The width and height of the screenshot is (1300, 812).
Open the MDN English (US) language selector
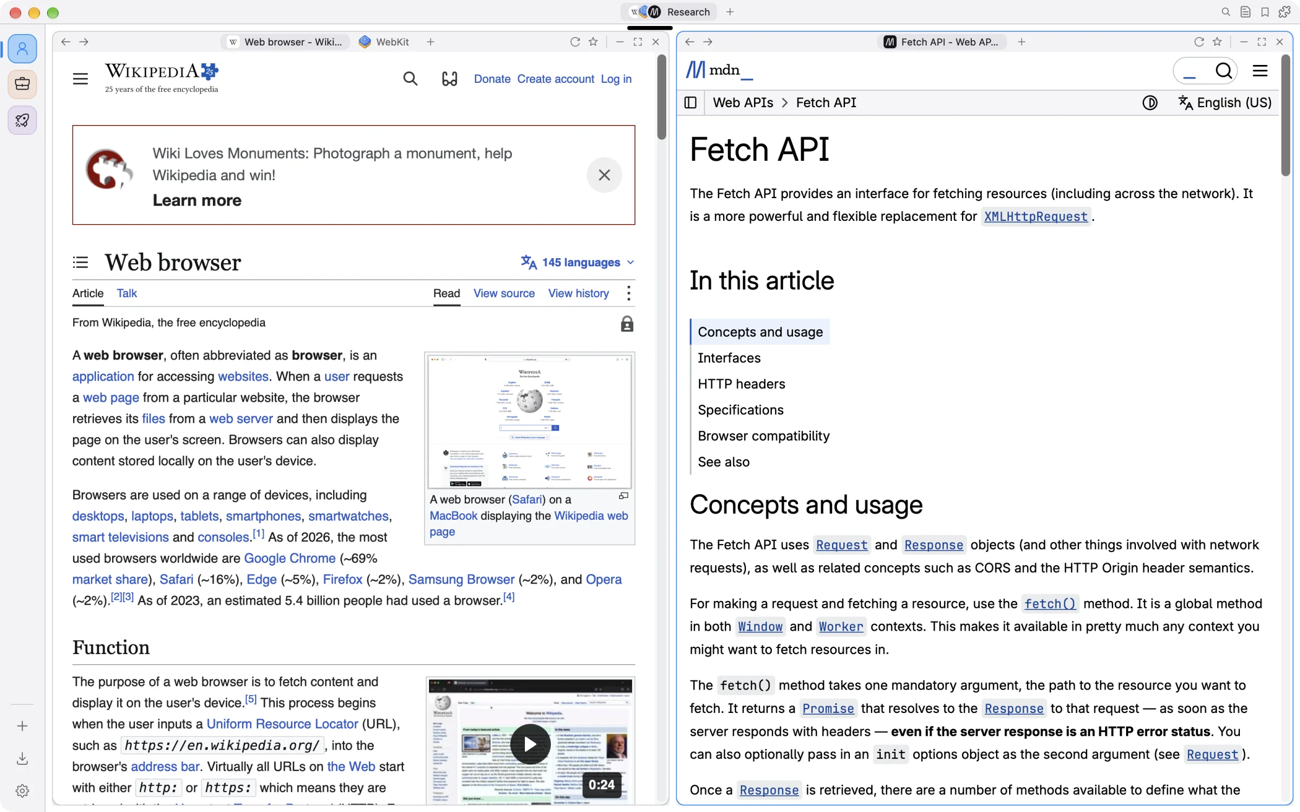(1225, 103)
